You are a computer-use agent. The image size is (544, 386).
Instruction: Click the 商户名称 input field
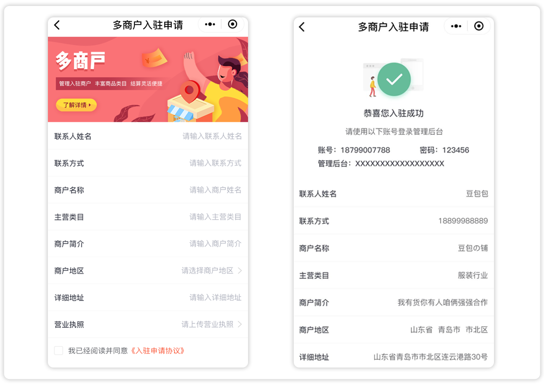tap(215, 190)
